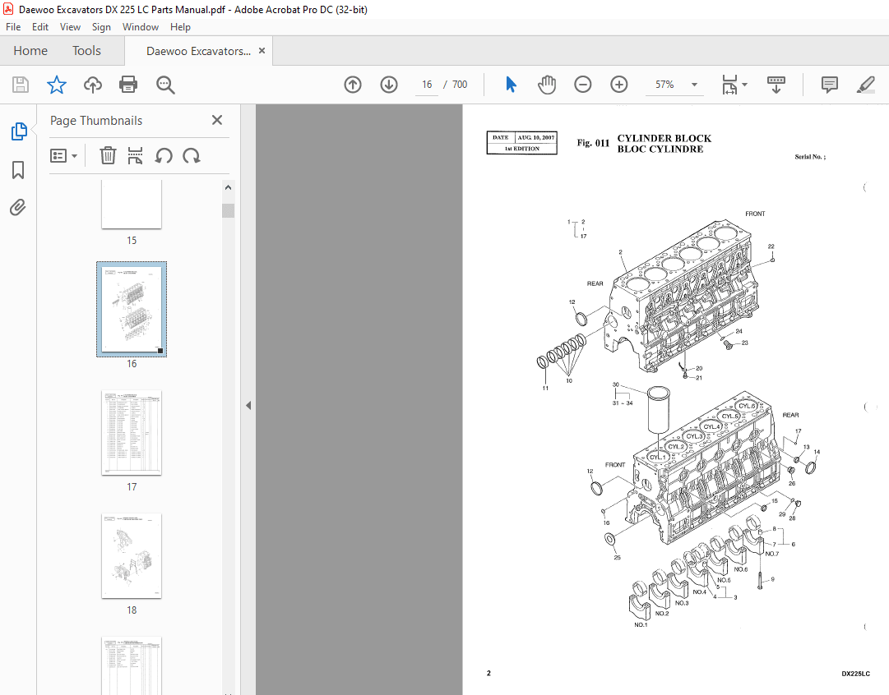Viewport: 889px width, 695px height.
Task: Click the thumbnails panel scrollbar thumb
Action: click(x=228, y=210)
